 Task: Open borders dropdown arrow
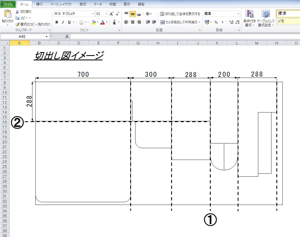pyautogui.click(x=86, y=22)
